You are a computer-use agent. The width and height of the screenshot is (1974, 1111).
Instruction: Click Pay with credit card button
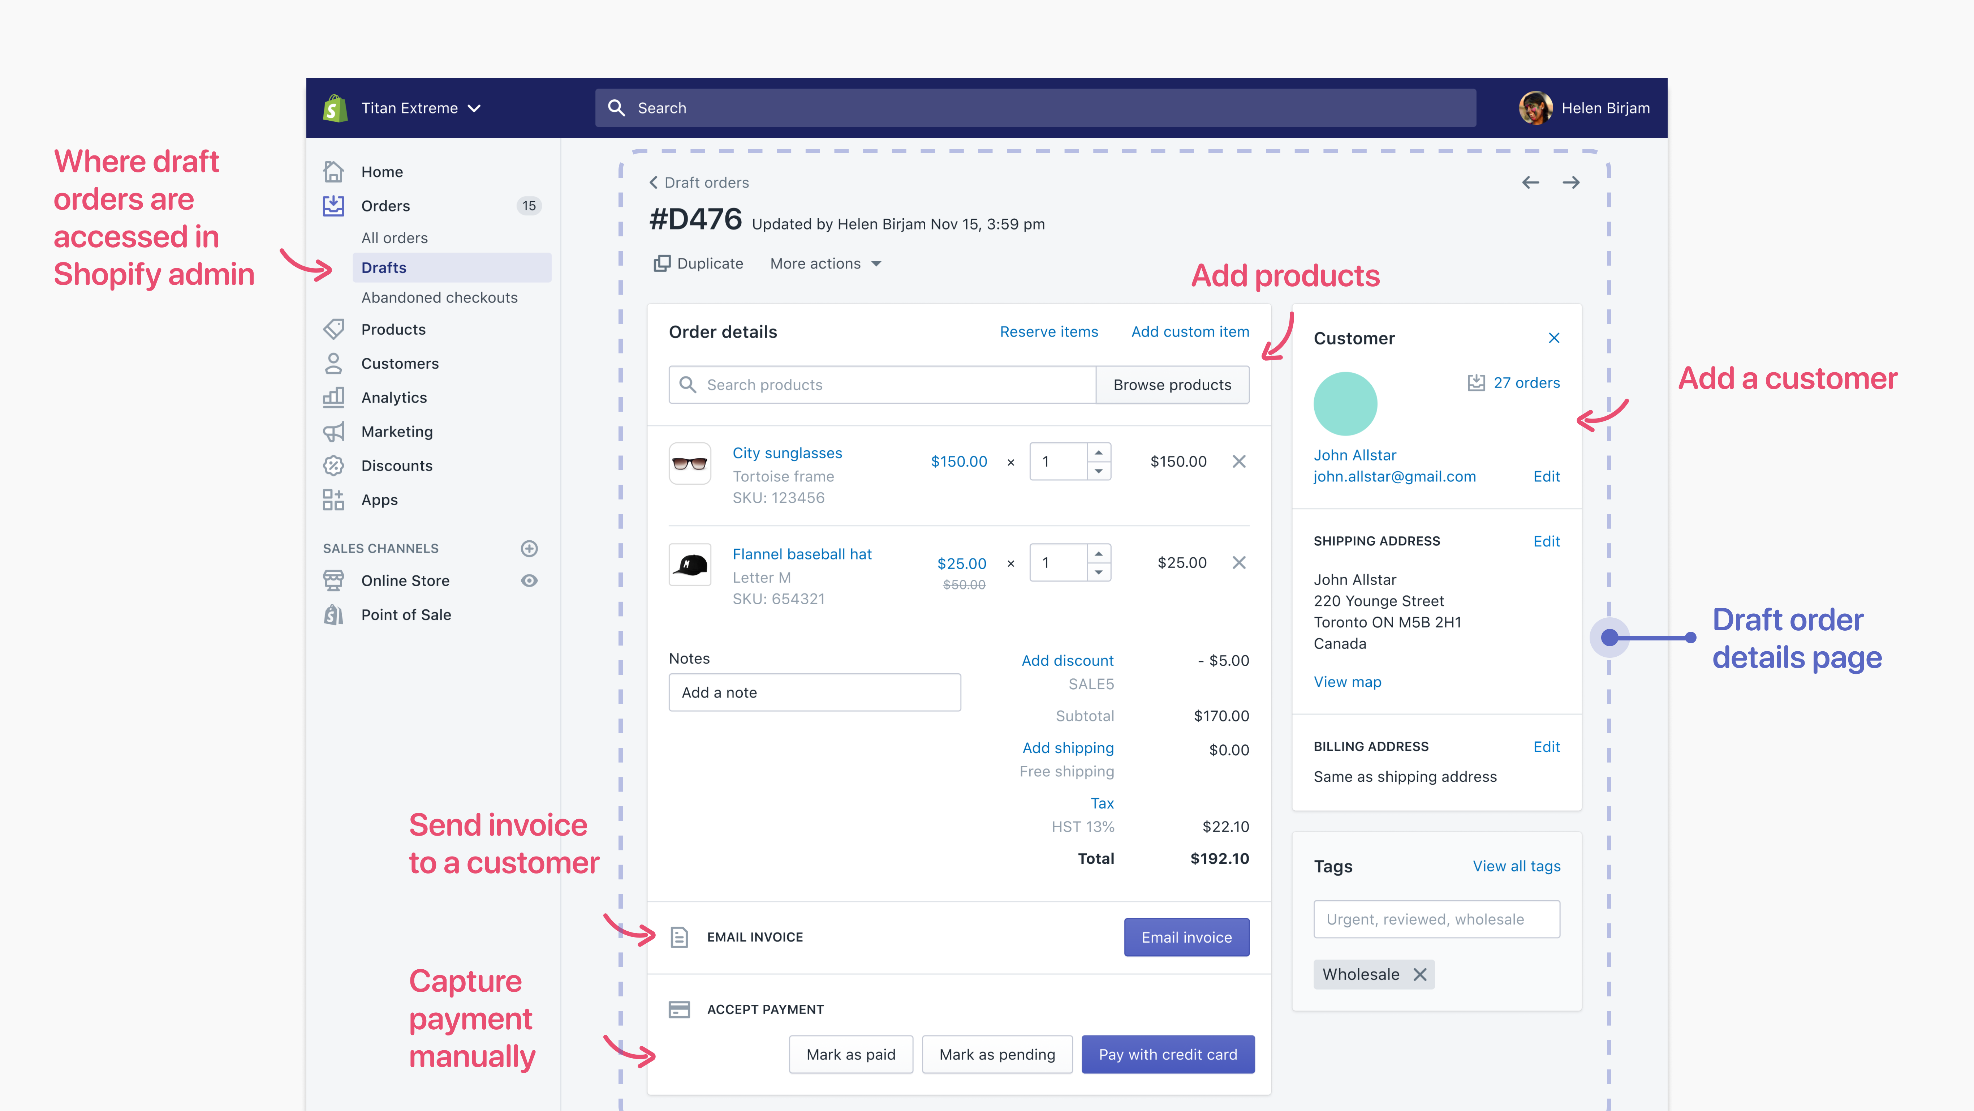tap(1168, 1054)
